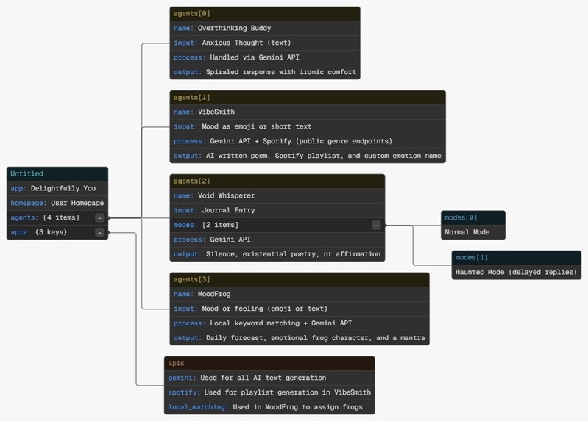
Task: Select the agents[3] node header
Action: tap(300, 280)
